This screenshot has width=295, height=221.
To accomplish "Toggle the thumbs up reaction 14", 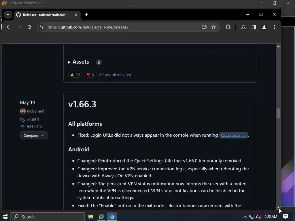I will [x=75, y=75].
